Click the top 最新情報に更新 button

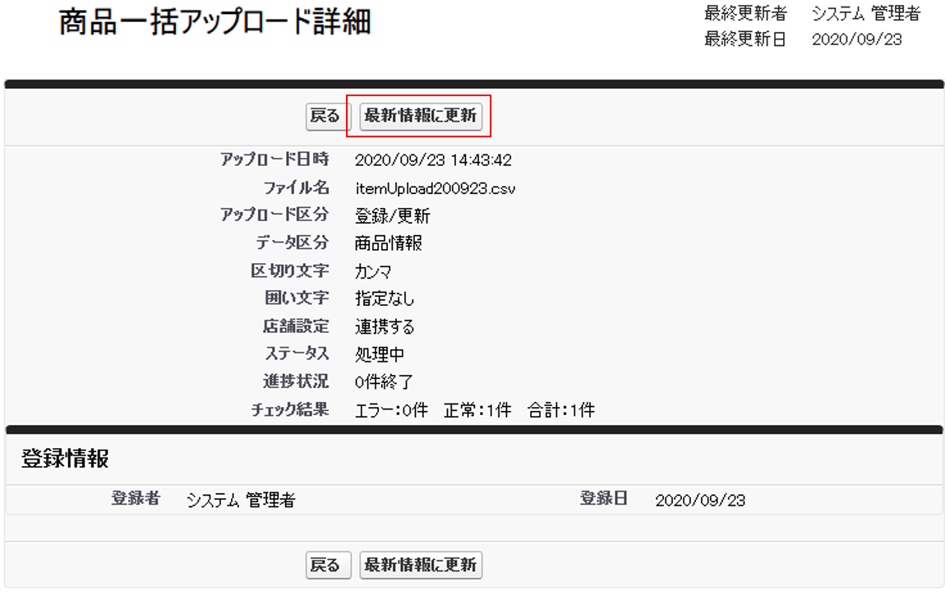tap(420, 116)
